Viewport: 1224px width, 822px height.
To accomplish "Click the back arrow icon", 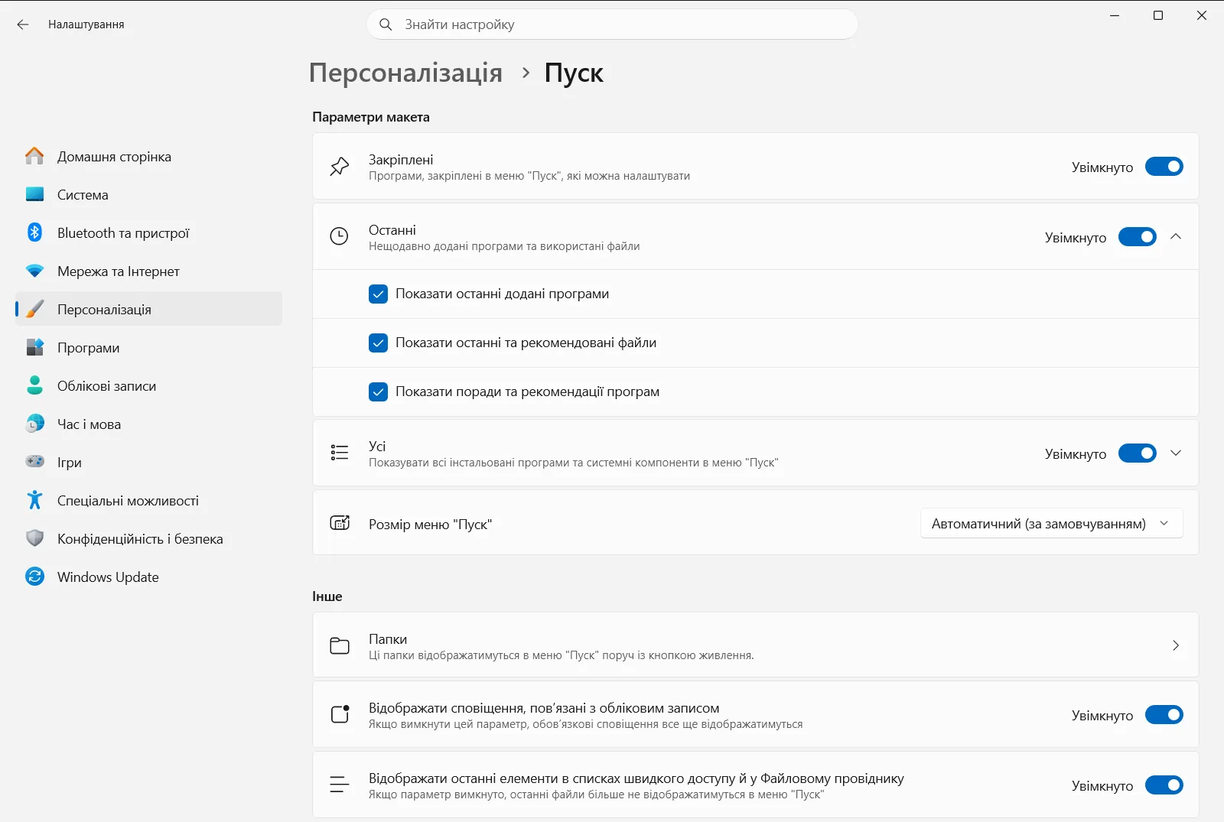I will click(x=23, y=24).
